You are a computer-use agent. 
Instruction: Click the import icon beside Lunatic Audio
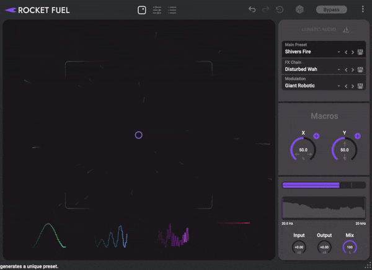346,29
